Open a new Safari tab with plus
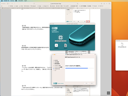Screen dimensions: 128x96 pyautogui.click(x=107, y=4)
